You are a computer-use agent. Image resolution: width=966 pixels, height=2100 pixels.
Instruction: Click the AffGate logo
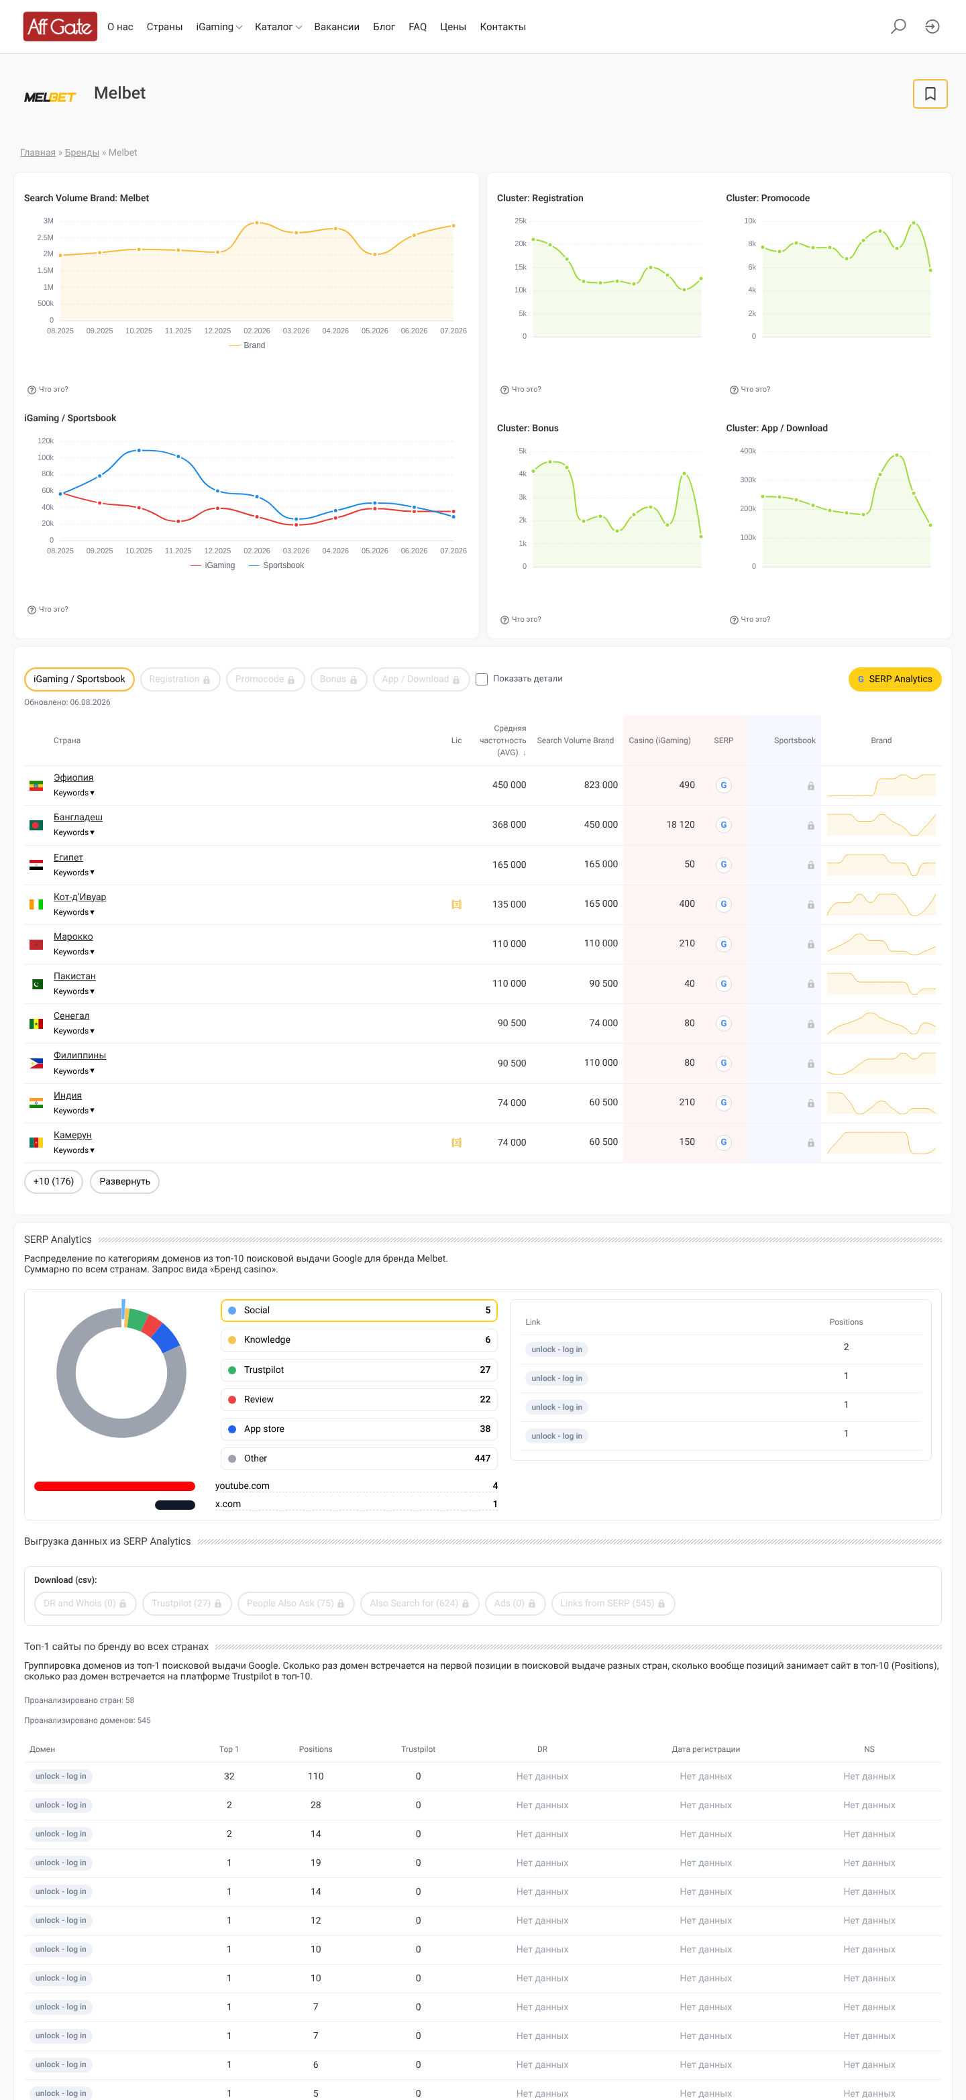pos(60,27)
